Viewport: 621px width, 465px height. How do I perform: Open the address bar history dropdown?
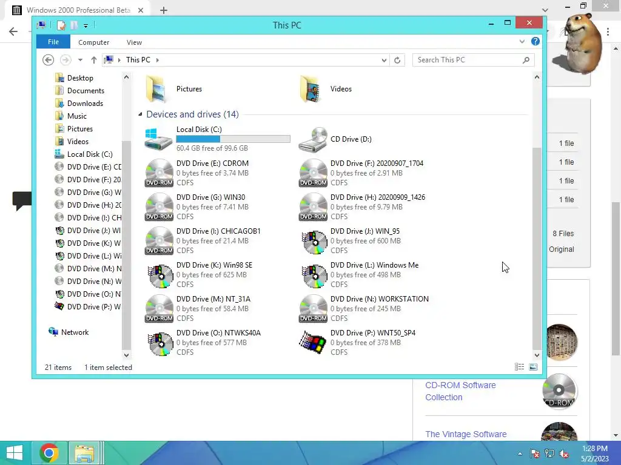point(384,60)
